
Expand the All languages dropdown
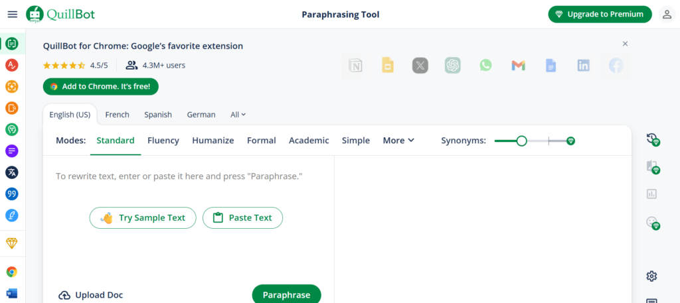click(x=238, y=115)
